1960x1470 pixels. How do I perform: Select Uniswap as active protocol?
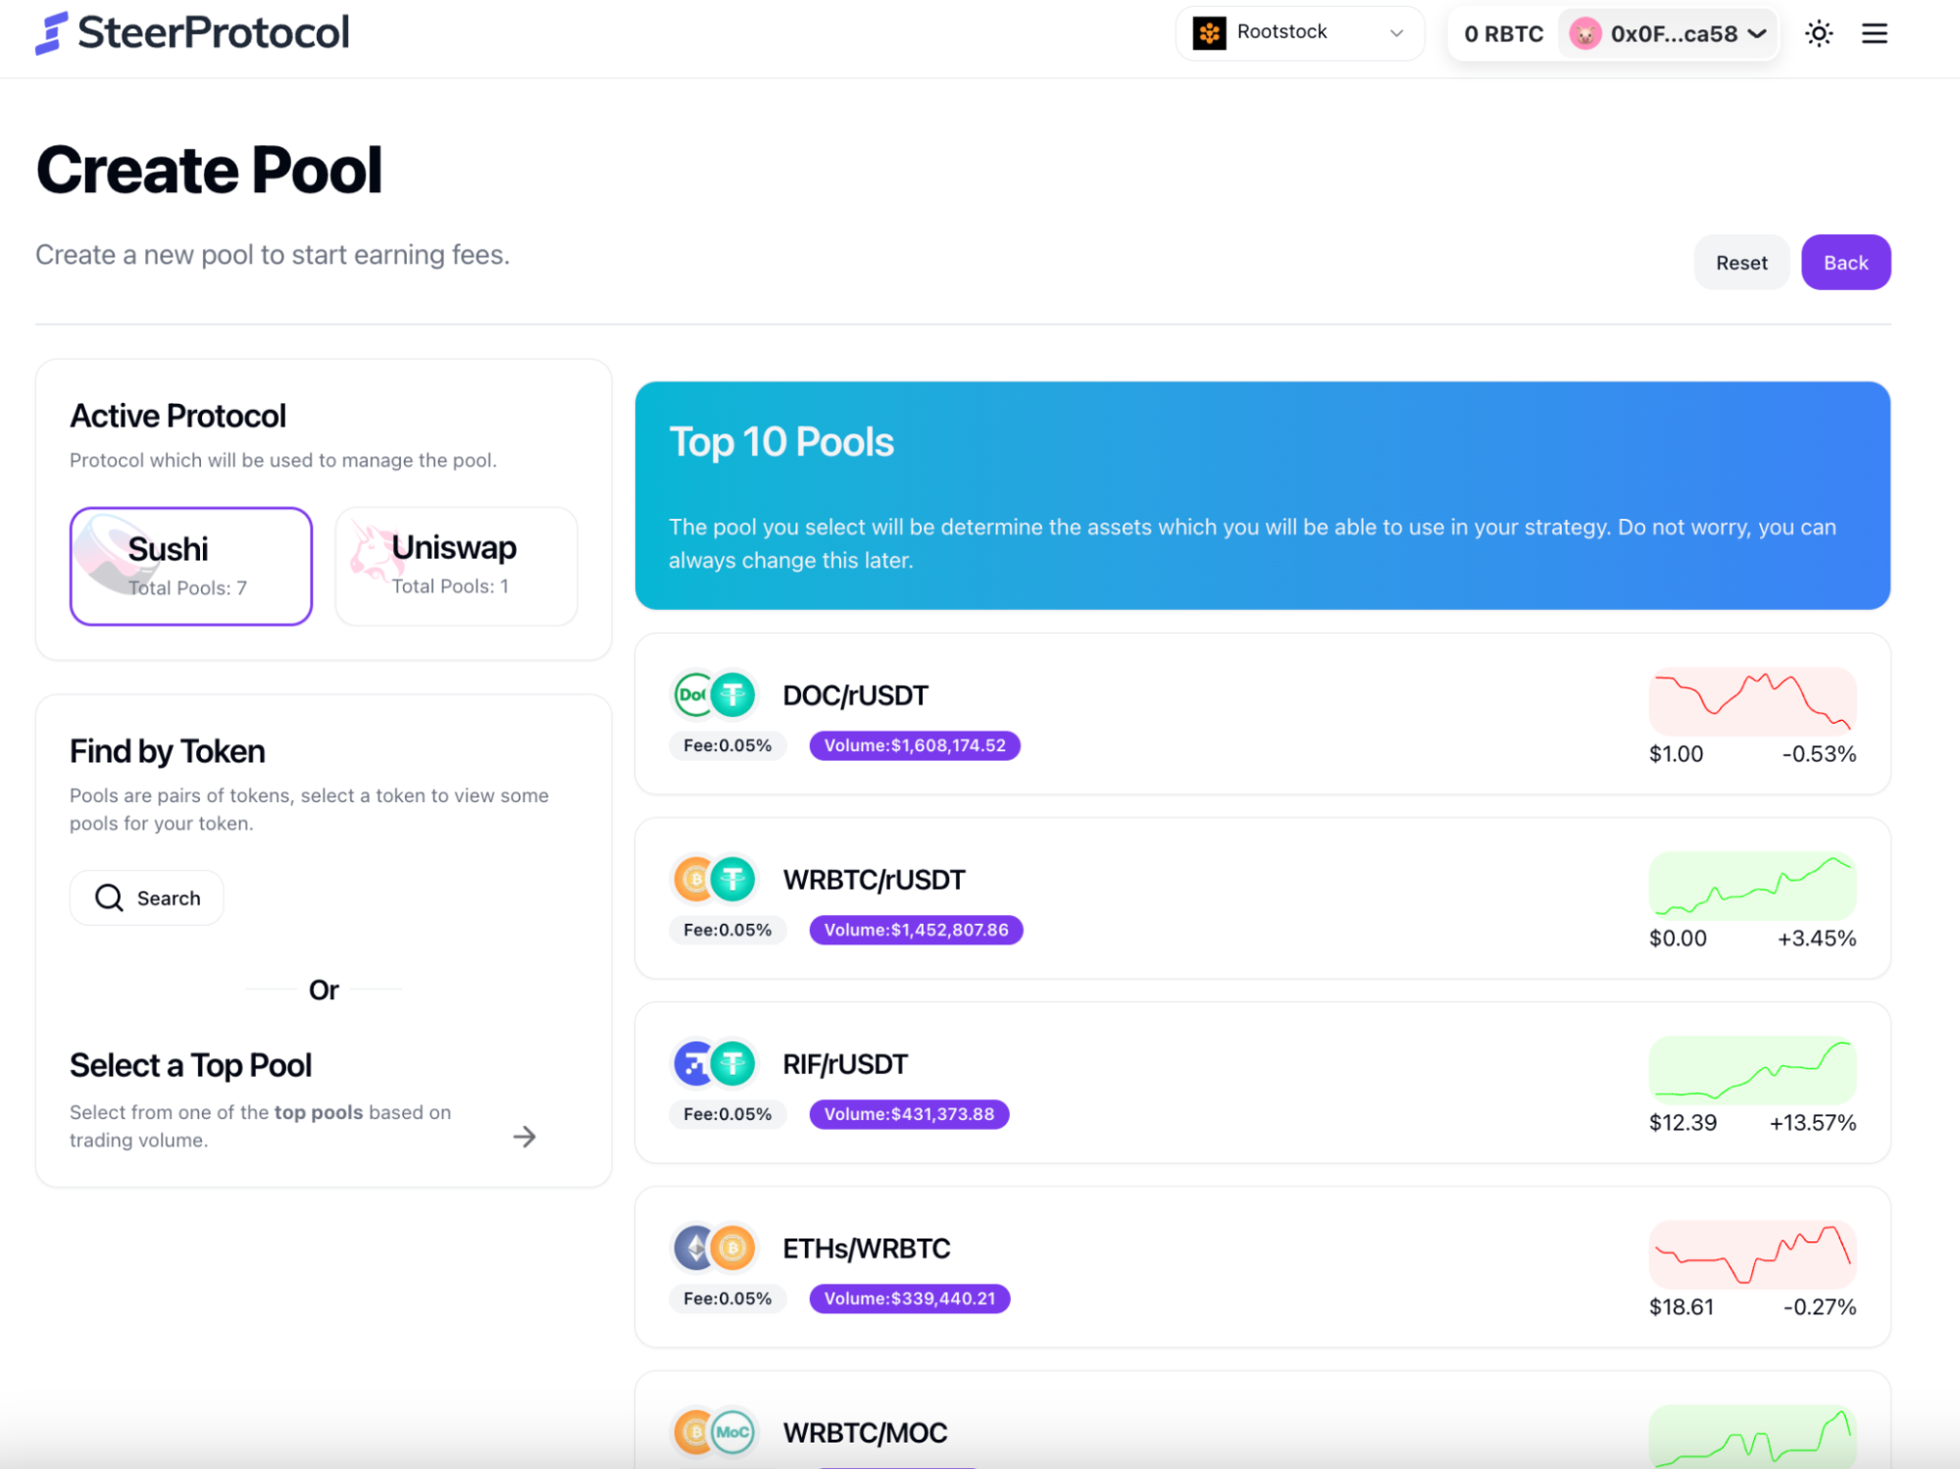click(456, 566)
